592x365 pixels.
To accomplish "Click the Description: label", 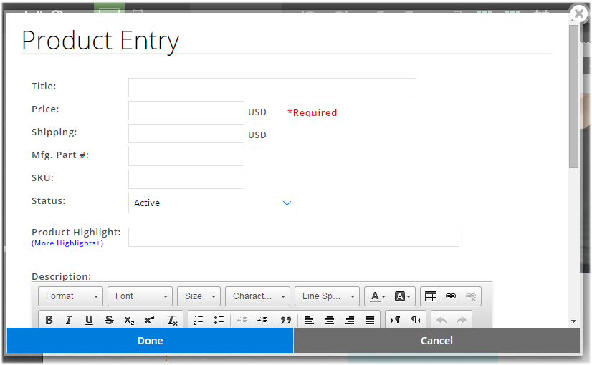I will (x=61, y=276).
